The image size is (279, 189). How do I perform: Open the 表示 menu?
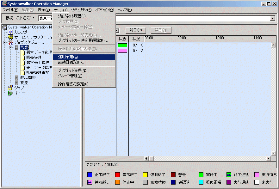(x=44, y=10)
